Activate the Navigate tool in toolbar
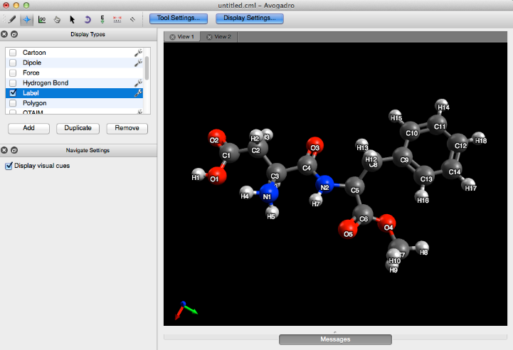513x350 pixels. click(27, 19)
